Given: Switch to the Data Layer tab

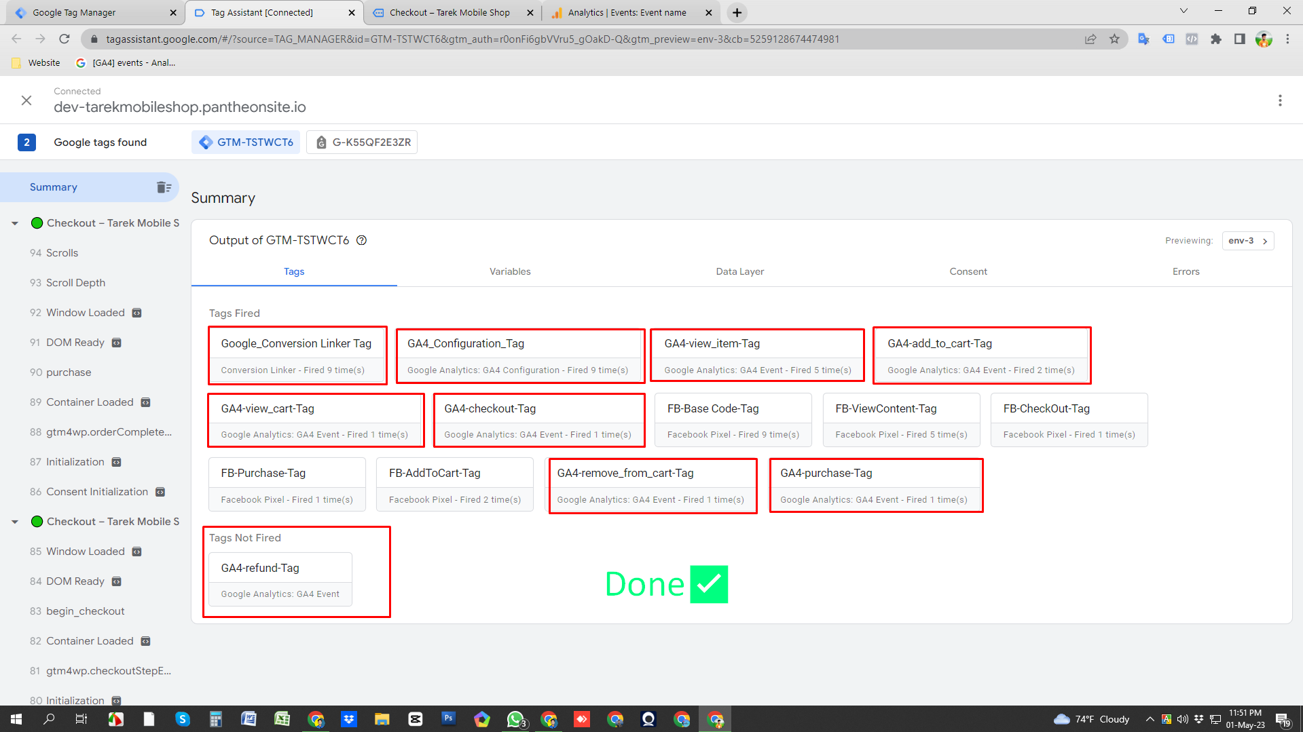Looking at the screenshot, I should (x=739, y=271).
